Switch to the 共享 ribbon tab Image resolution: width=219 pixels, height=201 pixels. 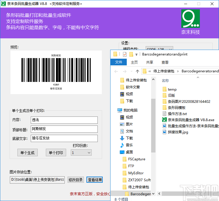[150, 62]
